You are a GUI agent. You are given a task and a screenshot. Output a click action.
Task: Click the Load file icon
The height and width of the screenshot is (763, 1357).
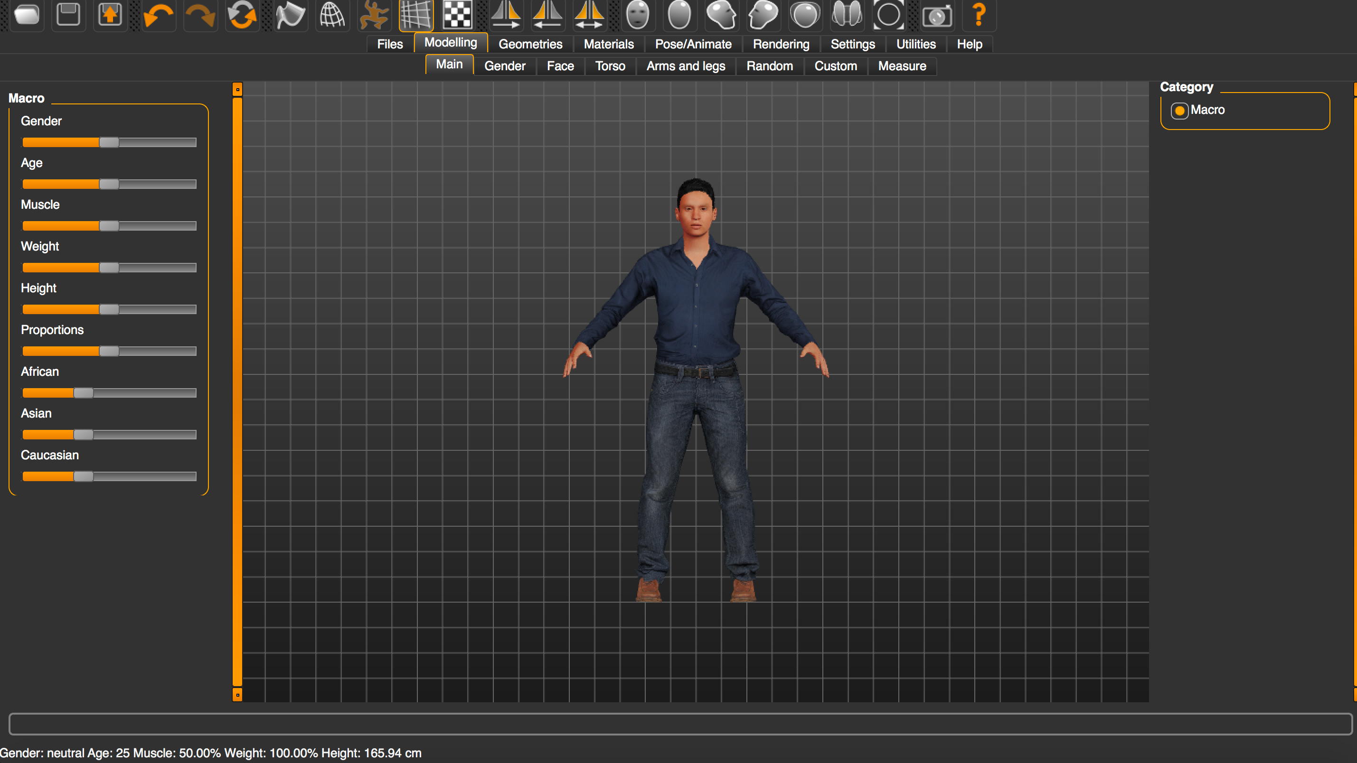point(26,15)
